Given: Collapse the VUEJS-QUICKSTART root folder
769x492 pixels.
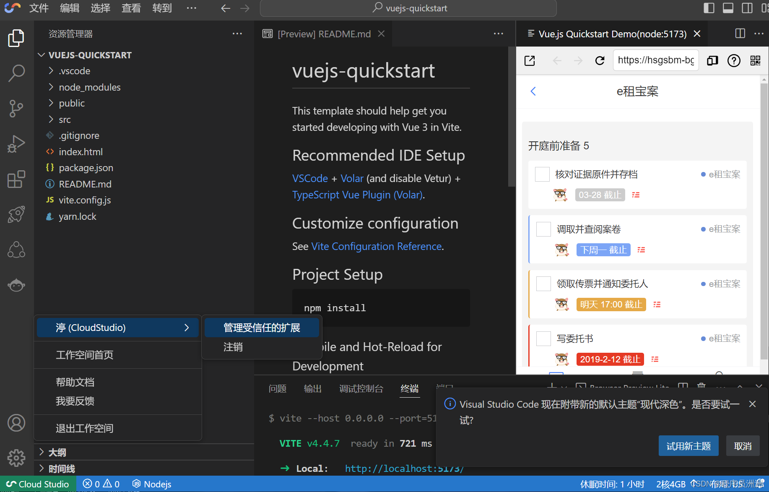Looking at the screenshot, I should [42, 55].
